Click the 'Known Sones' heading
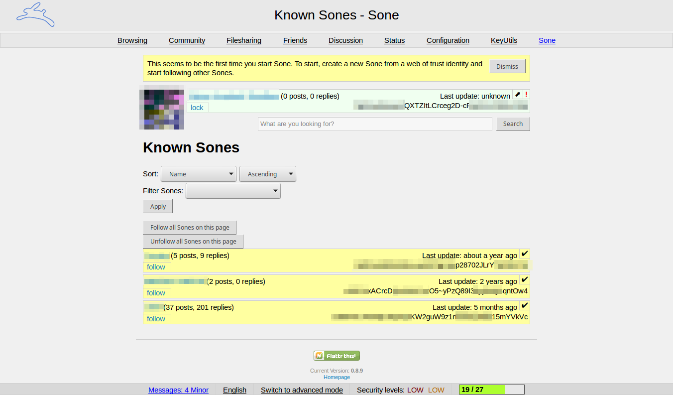The image size is (673, 395). (191, 147)
